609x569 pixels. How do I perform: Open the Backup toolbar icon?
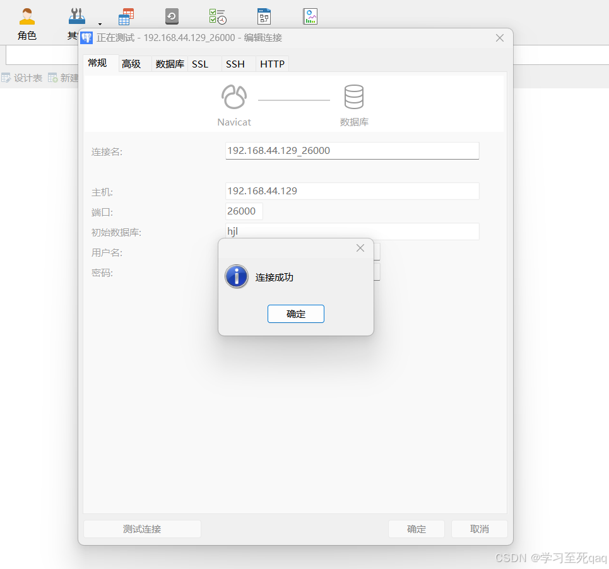172,17
